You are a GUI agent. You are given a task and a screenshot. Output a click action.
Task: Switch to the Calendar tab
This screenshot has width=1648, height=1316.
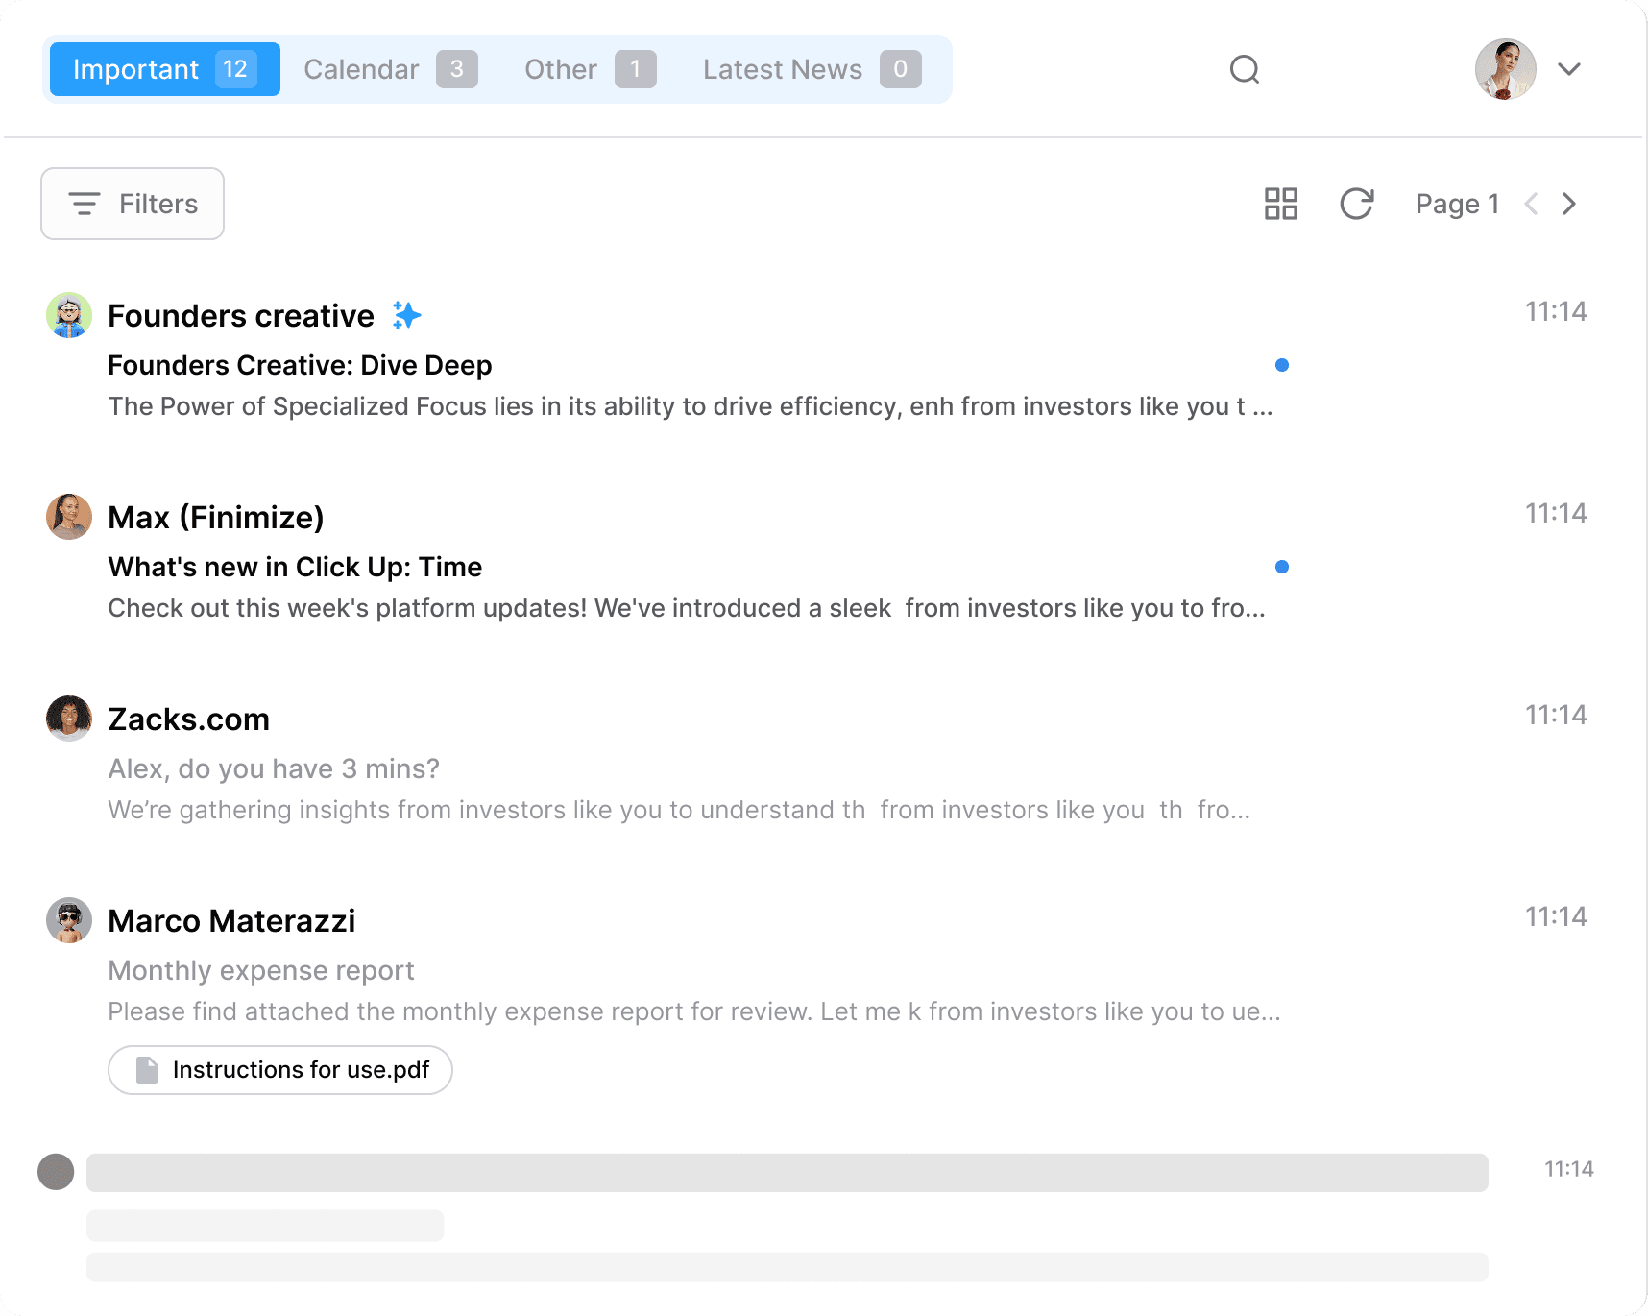tap(390, 69)
